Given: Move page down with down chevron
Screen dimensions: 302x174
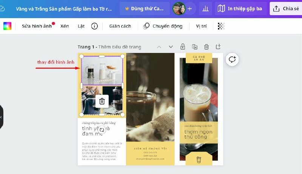Looking at the screenshot, I should click(171, 47).
